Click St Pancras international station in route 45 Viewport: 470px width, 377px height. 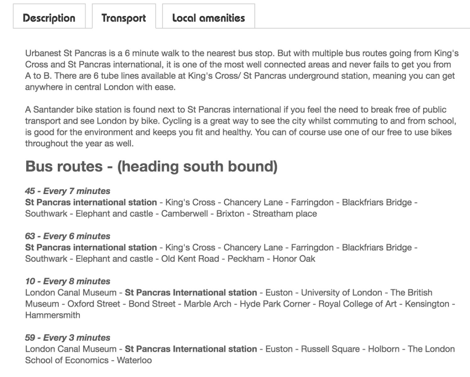click(x=91, y=202)
